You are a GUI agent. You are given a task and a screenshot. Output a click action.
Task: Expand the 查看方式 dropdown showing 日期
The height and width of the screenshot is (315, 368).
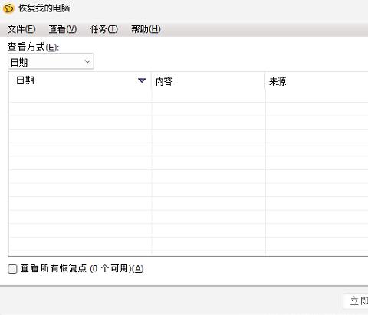[x=51, y=61]
